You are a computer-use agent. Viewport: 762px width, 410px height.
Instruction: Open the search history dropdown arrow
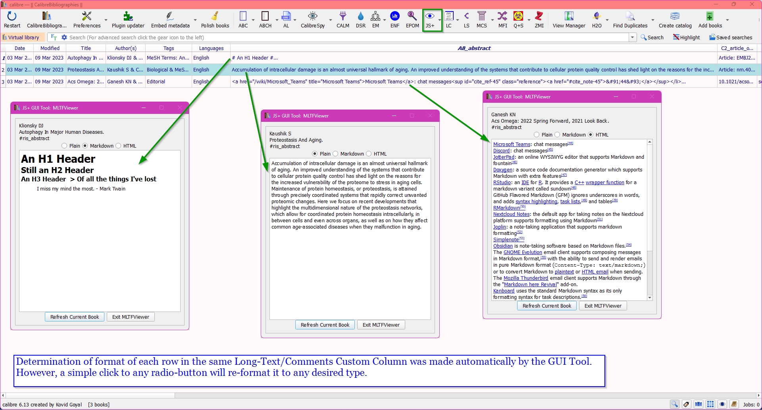click(x=632, y=37)
